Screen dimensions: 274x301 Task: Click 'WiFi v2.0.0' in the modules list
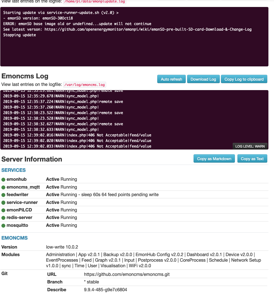click(x=140, y=266)
